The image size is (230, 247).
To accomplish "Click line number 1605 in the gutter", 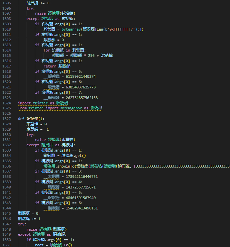I will [x=7, y=3].
